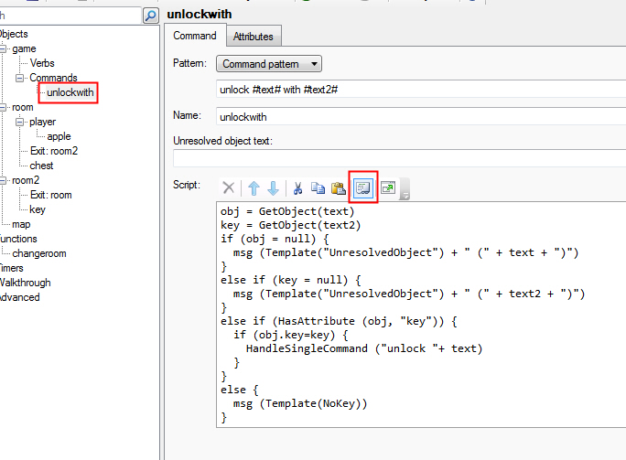Click the search magnifier button
This screenshot has height=460, width=626.
point(151,16)
